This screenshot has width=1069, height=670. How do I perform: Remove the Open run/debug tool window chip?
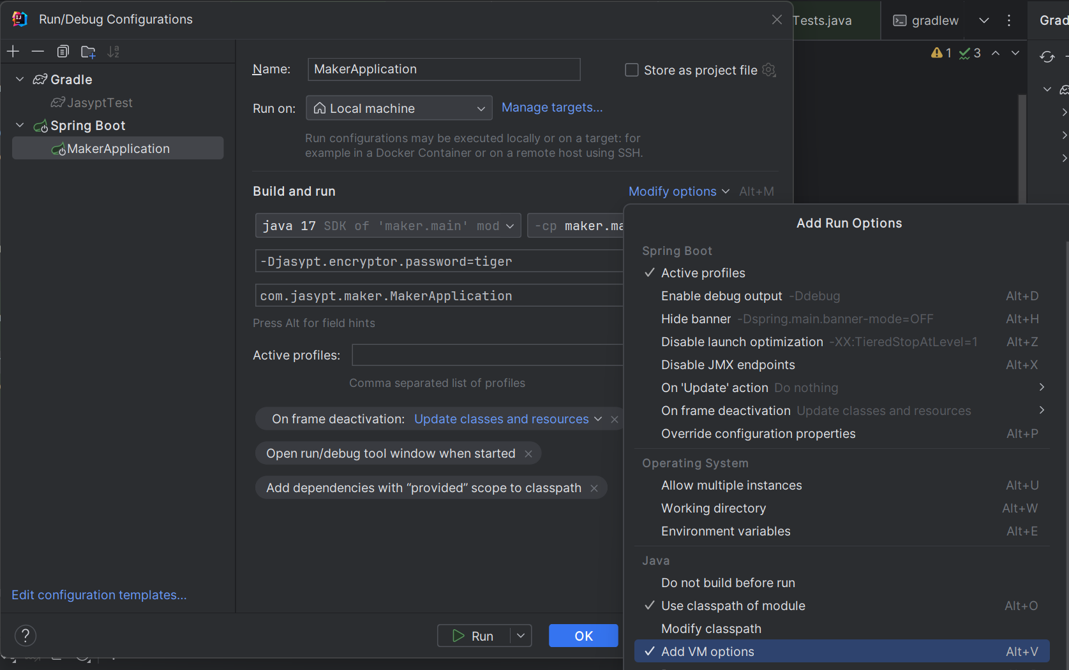(x=528, y=453)
